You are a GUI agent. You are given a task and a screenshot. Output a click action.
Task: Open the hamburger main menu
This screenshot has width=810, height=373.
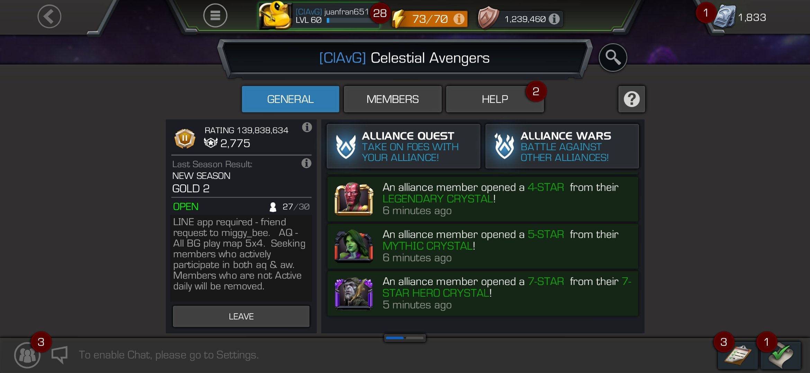[x=215, y=16]
